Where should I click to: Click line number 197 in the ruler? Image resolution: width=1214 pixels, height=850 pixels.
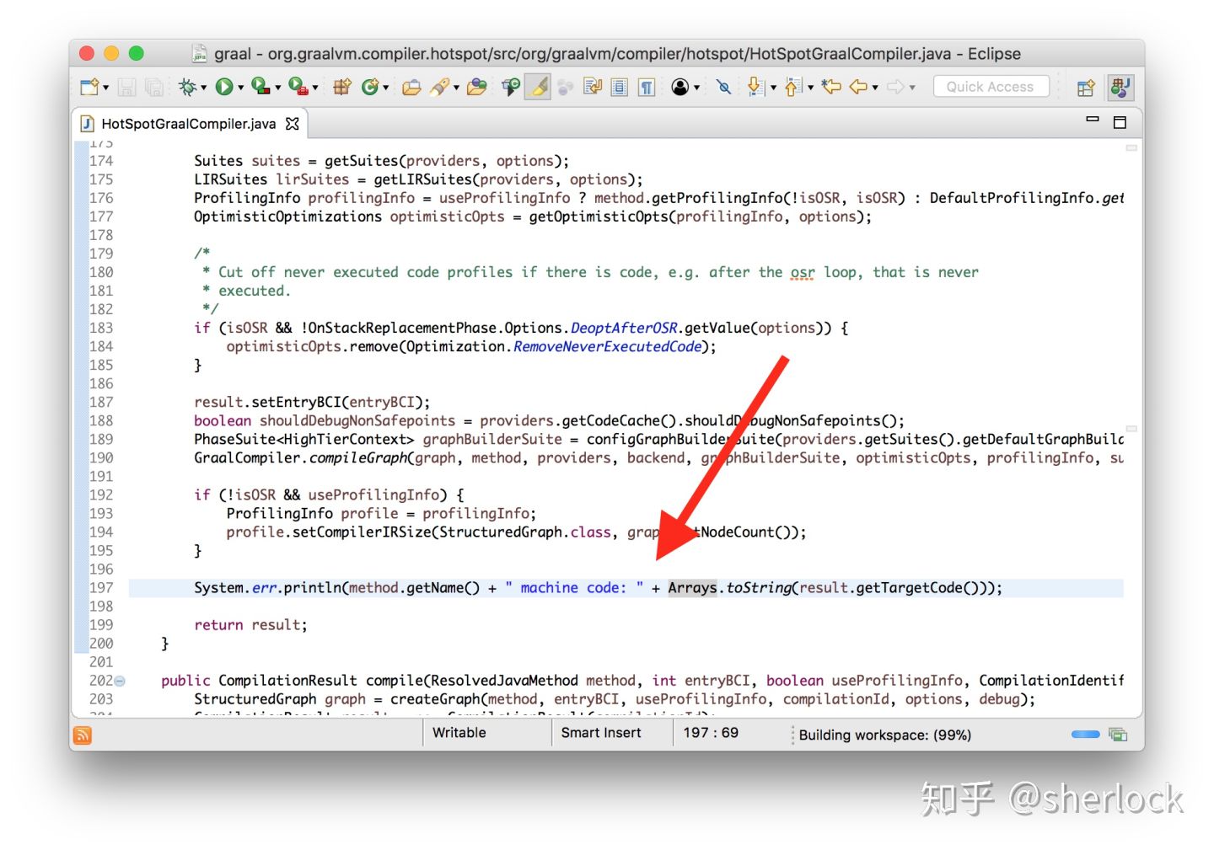tap(101, 588)
